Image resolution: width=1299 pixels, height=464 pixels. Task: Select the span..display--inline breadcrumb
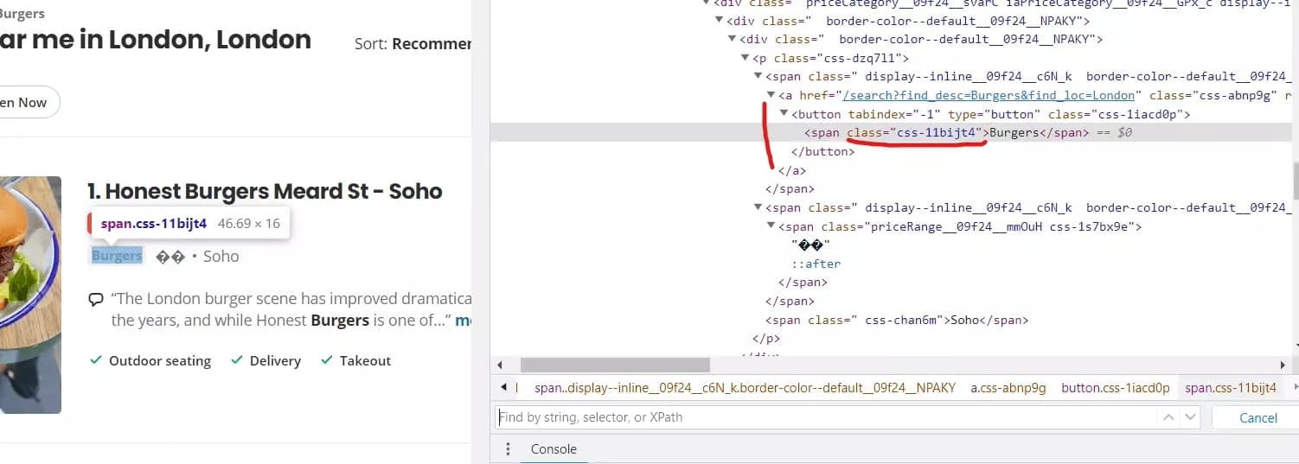tap(745, 388)
